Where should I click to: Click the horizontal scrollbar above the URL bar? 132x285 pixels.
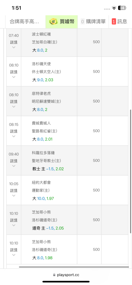[74, 267]
